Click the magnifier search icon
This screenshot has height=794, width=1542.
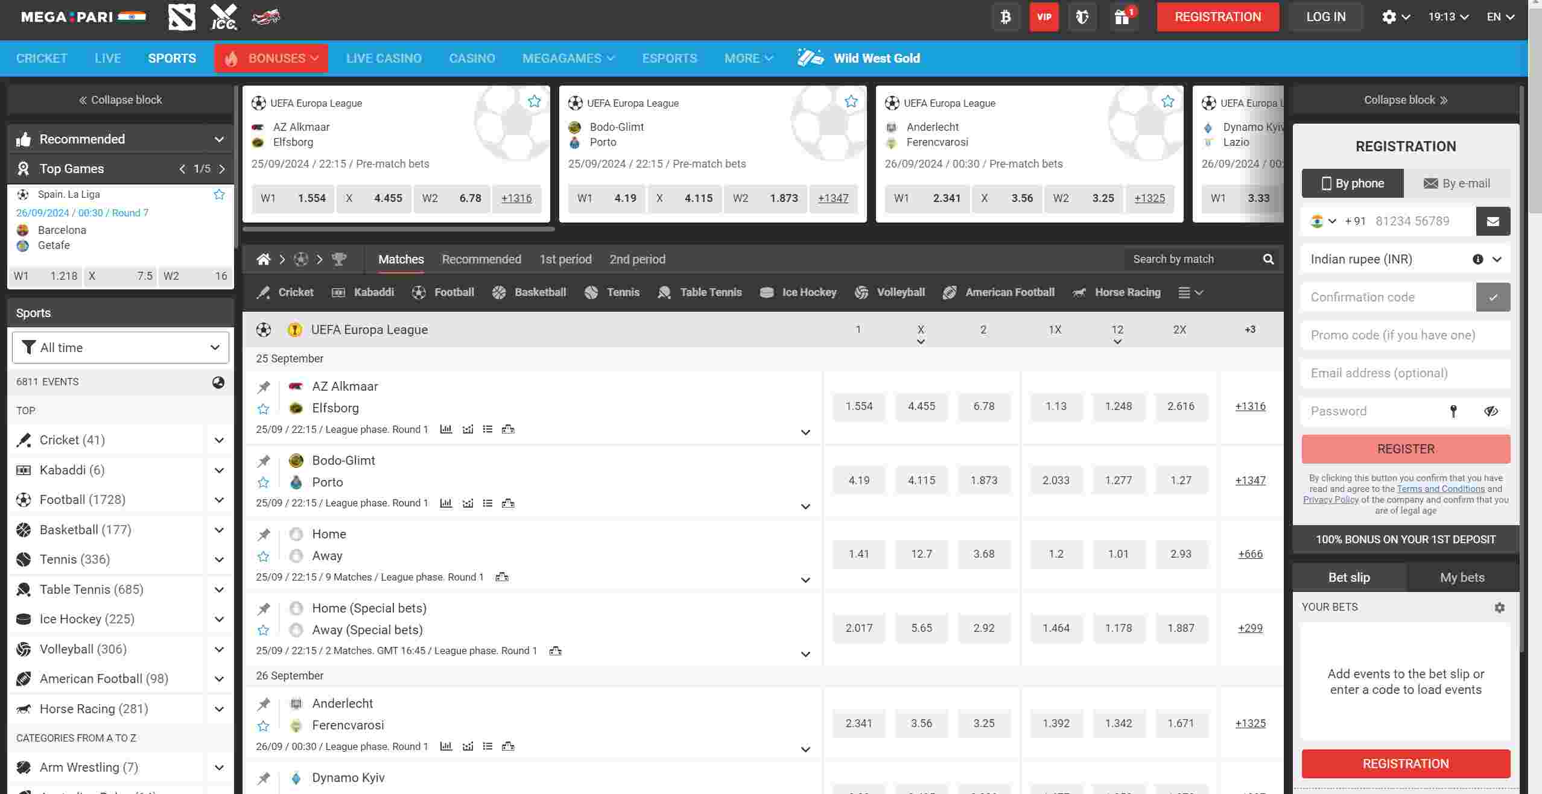coord(1268,259)
